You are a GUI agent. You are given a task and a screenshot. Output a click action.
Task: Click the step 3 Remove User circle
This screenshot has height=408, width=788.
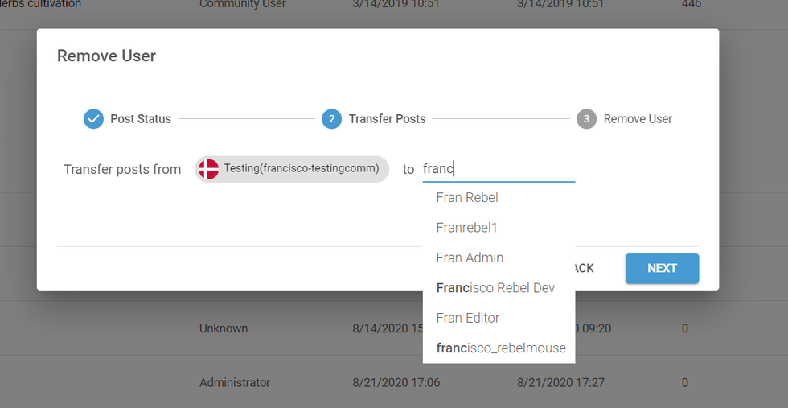coord(586,119)
